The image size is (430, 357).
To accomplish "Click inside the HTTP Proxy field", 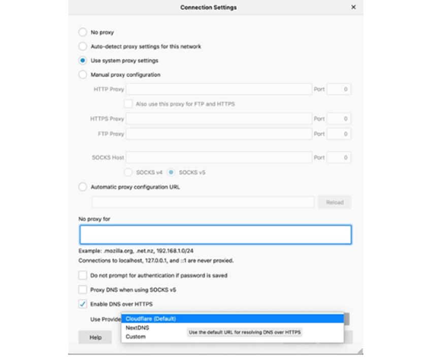I will (x=218, y=89).
